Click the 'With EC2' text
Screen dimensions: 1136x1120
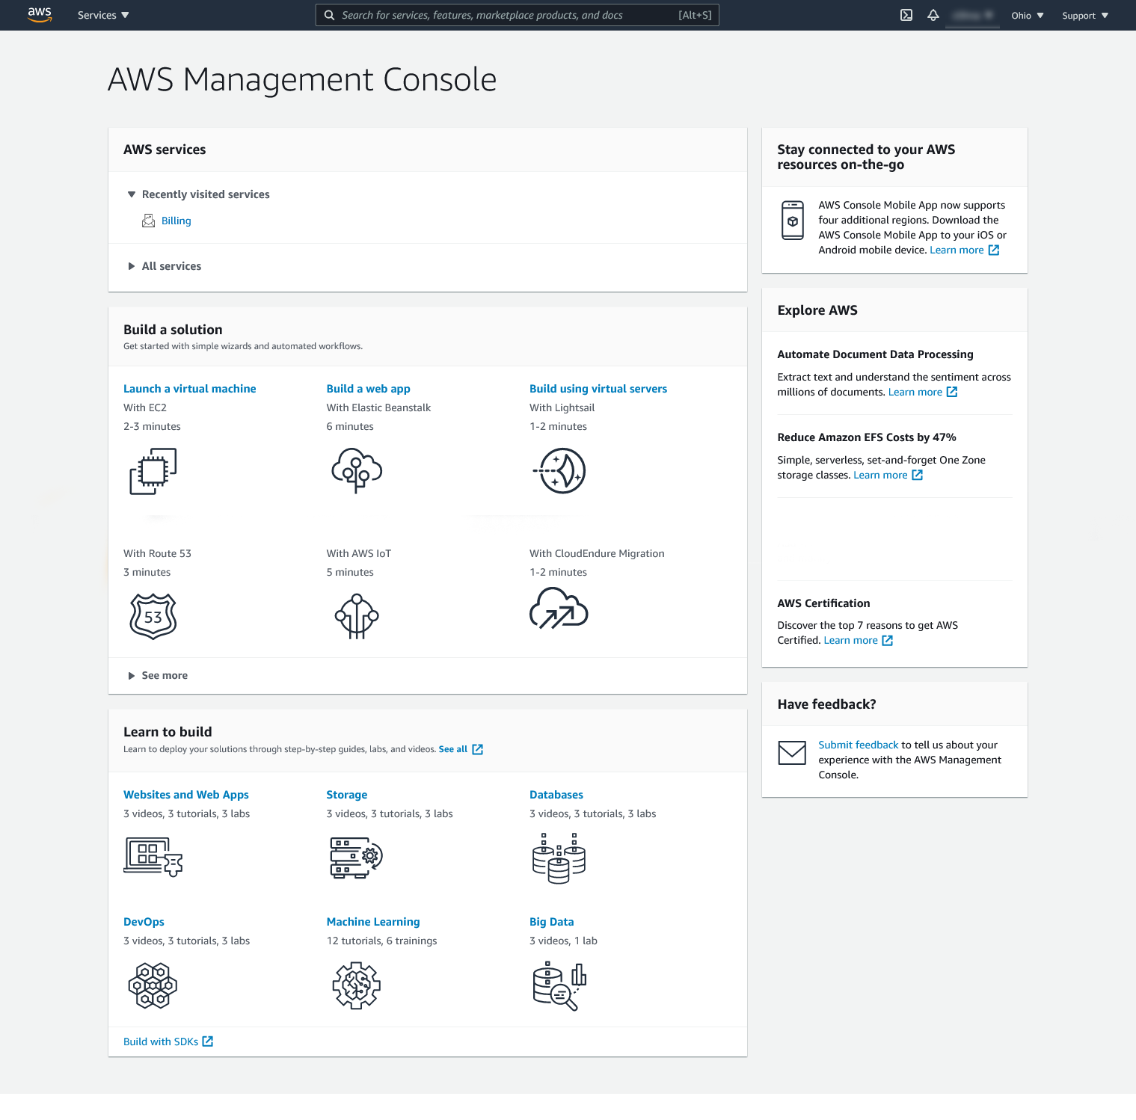coord(145,407)
